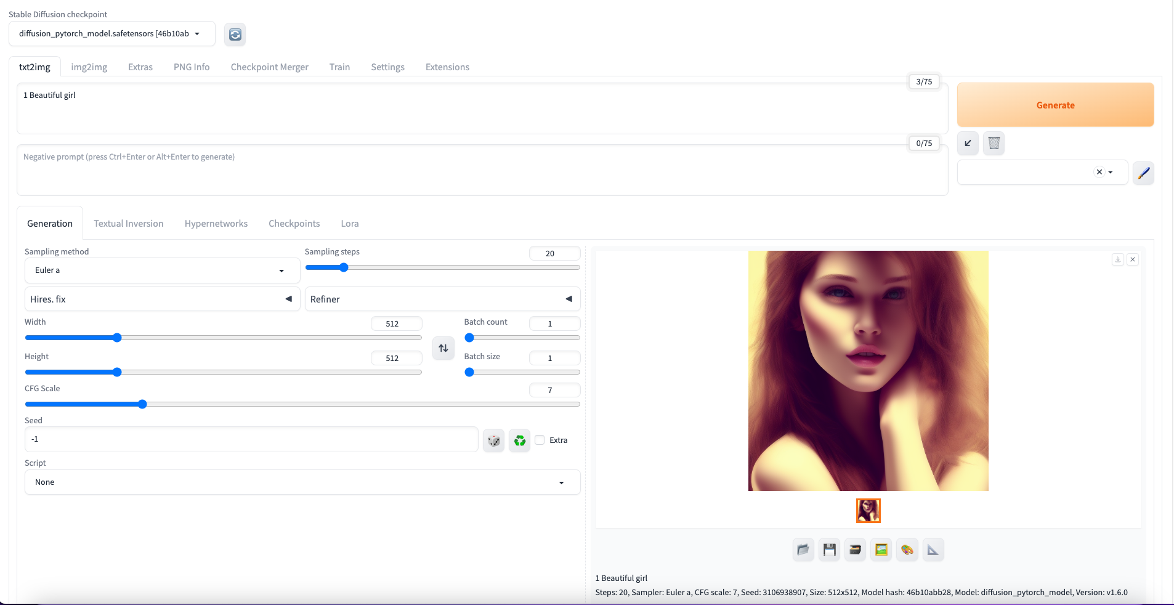This screenshot has height=605, width=1174.
Task: Refresh the checkpoint list icon
Action: click(x=235, y=35)
